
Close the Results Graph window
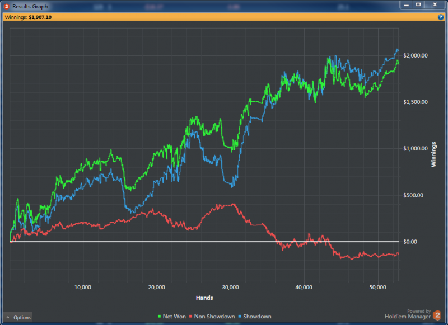point(435,4)
